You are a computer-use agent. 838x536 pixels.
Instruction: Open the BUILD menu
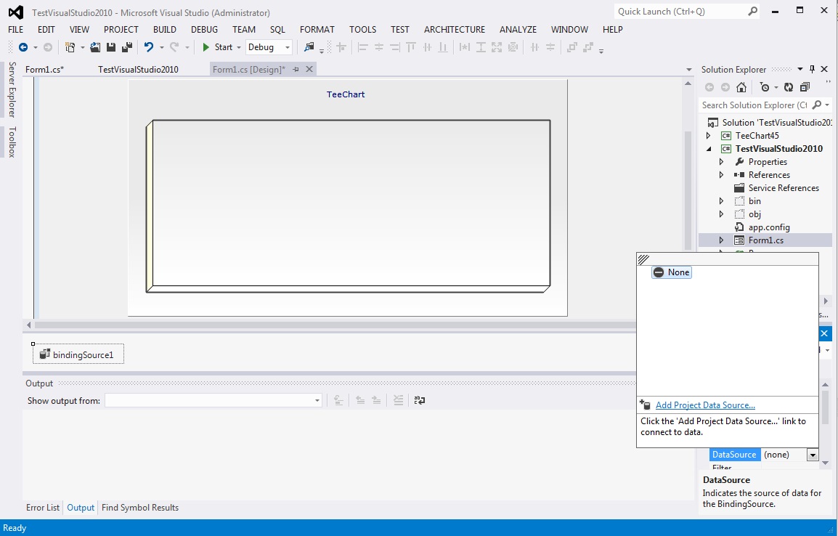coord(165,29)
